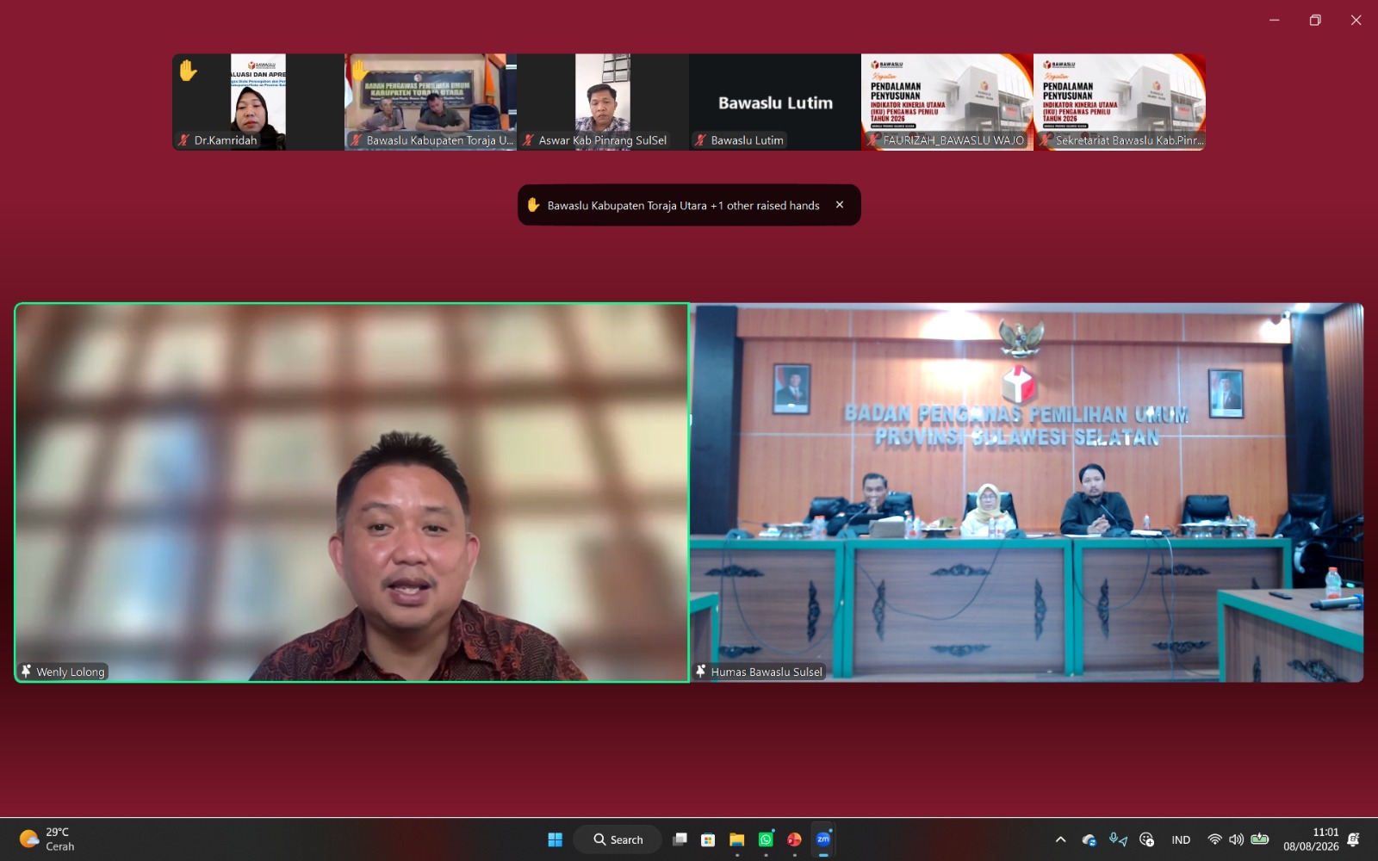Click the "FAURIZAH_BAWASLU WAJO" name label
Image resolution: width=1378 pixels, height=861 pixels.
click(x=953, y=140)
